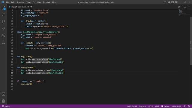The width and height of the screenshot is (192, 108).
Task: Open the Extensions view
Action: click(x=3, y=35)
